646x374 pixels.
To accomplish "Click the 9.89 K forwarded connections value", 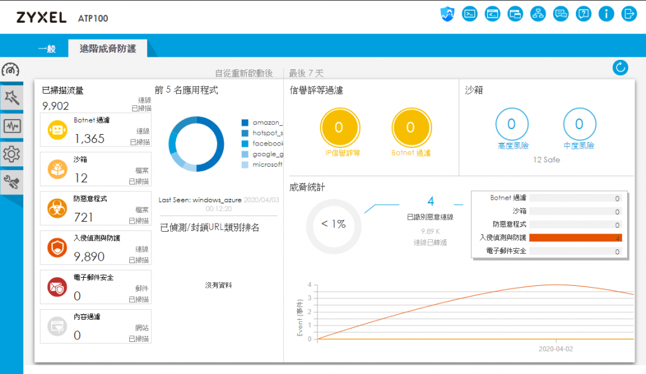I will point(430,231).
